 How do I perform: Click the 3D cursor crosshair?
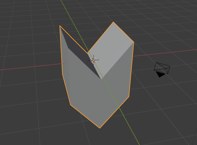(93, 61)
